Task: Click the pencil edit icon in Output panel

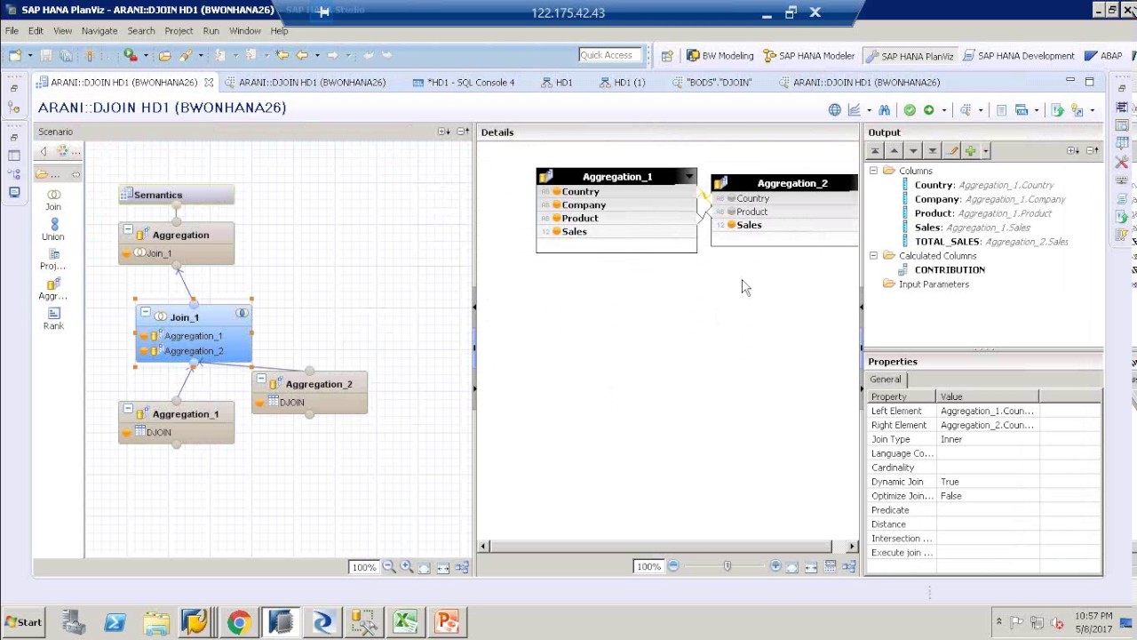Action: point(952,151)
